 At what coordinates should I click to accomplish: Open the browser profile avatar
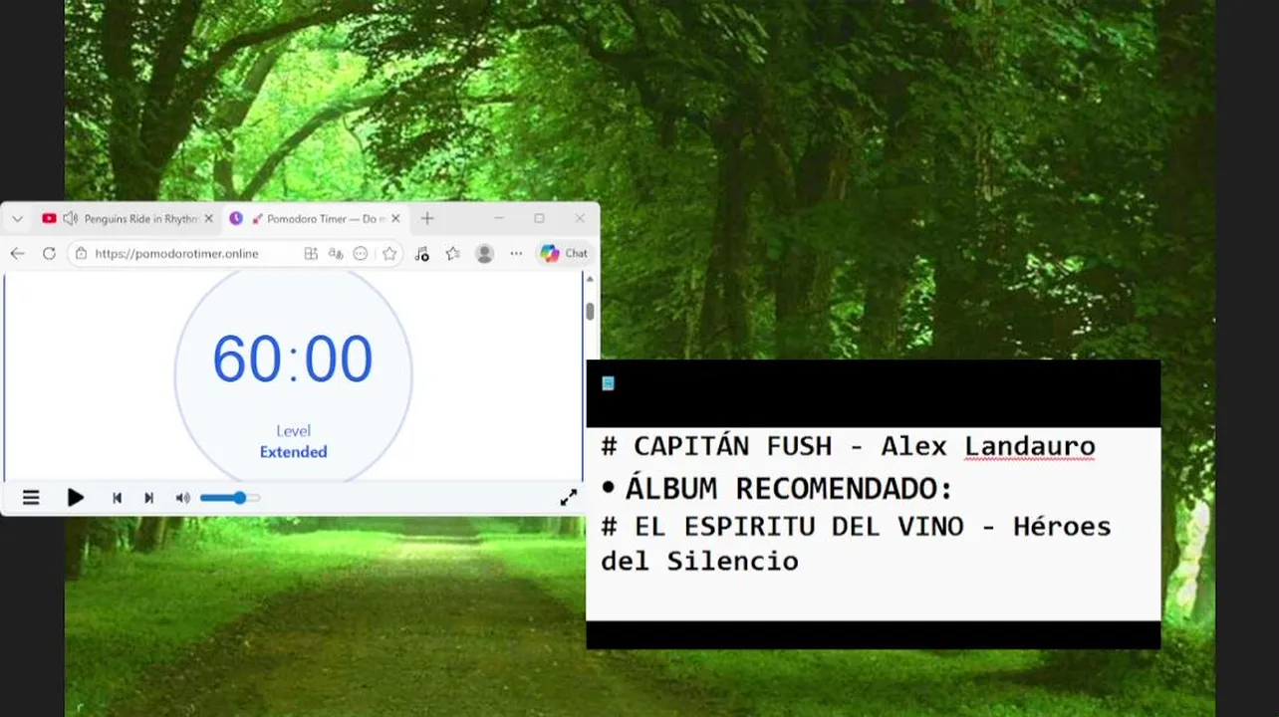tap(485, 254)
